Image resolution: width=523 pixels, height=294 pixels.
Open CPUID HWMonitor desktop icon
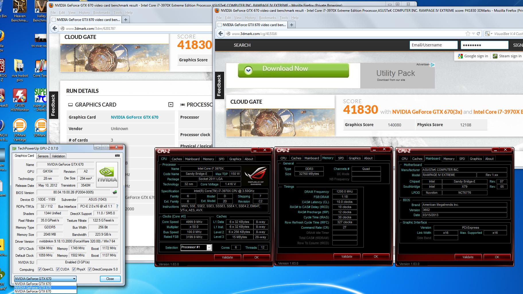tap(20, 100)
